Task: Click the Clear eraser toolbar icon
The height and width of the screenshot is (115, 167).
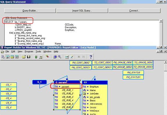Action: [x=47, y=56]
